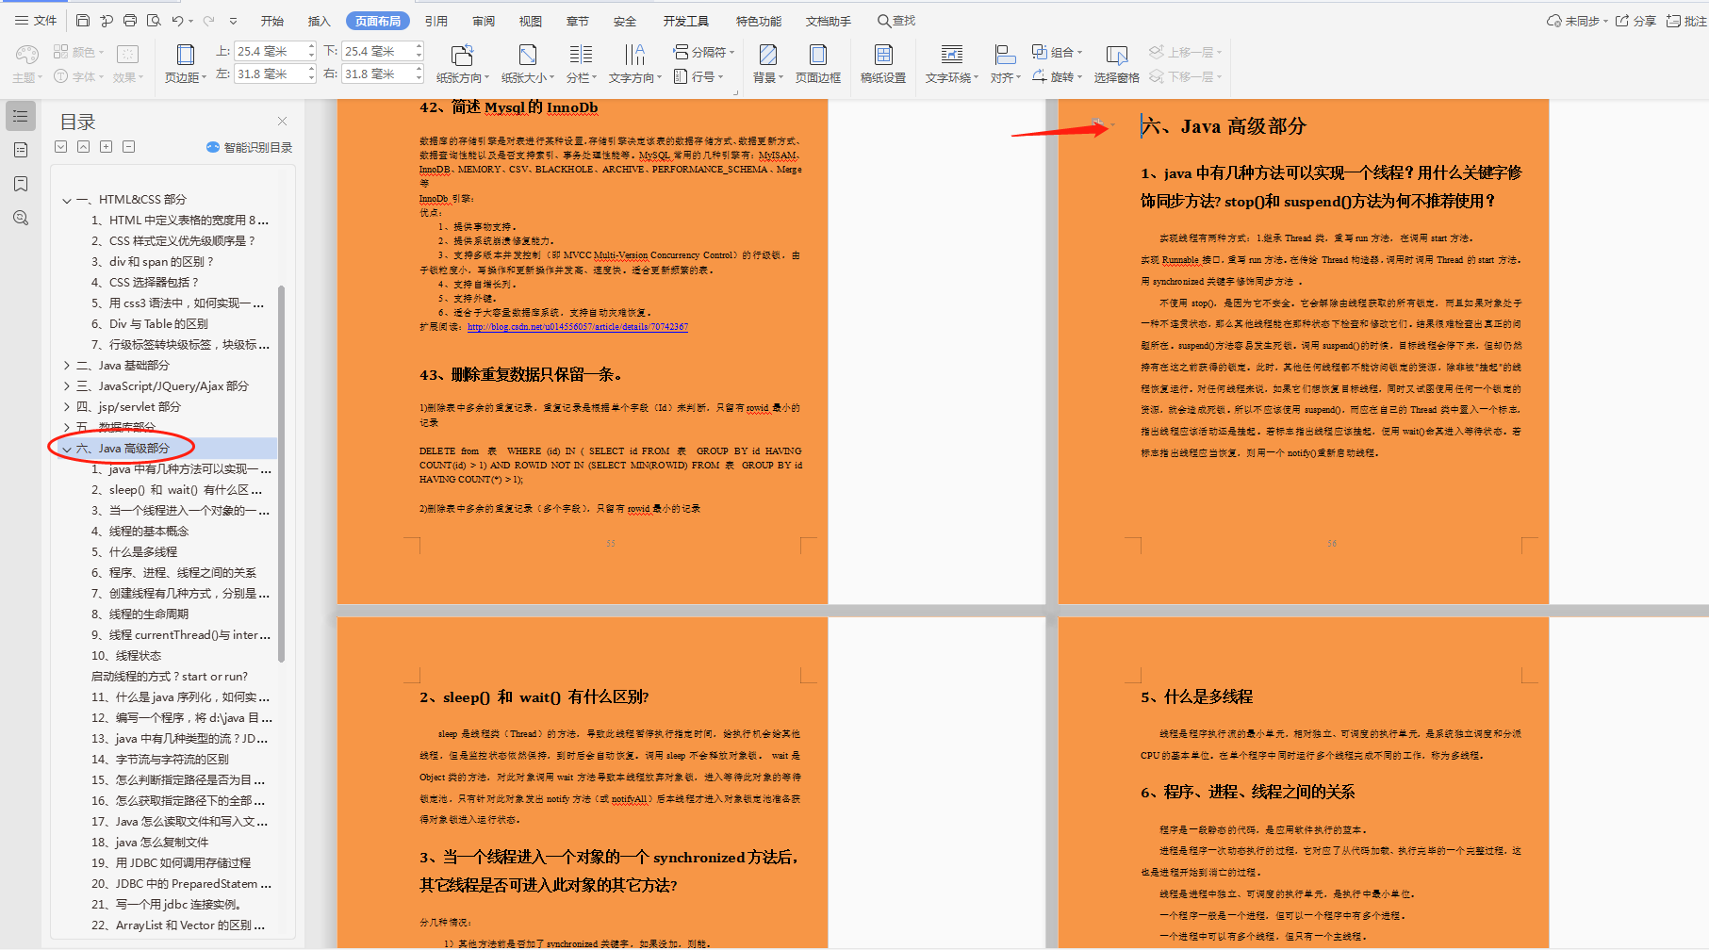Open the find-and-replace sidebar icon
The image size is (1709, 950).
(21, 218)
